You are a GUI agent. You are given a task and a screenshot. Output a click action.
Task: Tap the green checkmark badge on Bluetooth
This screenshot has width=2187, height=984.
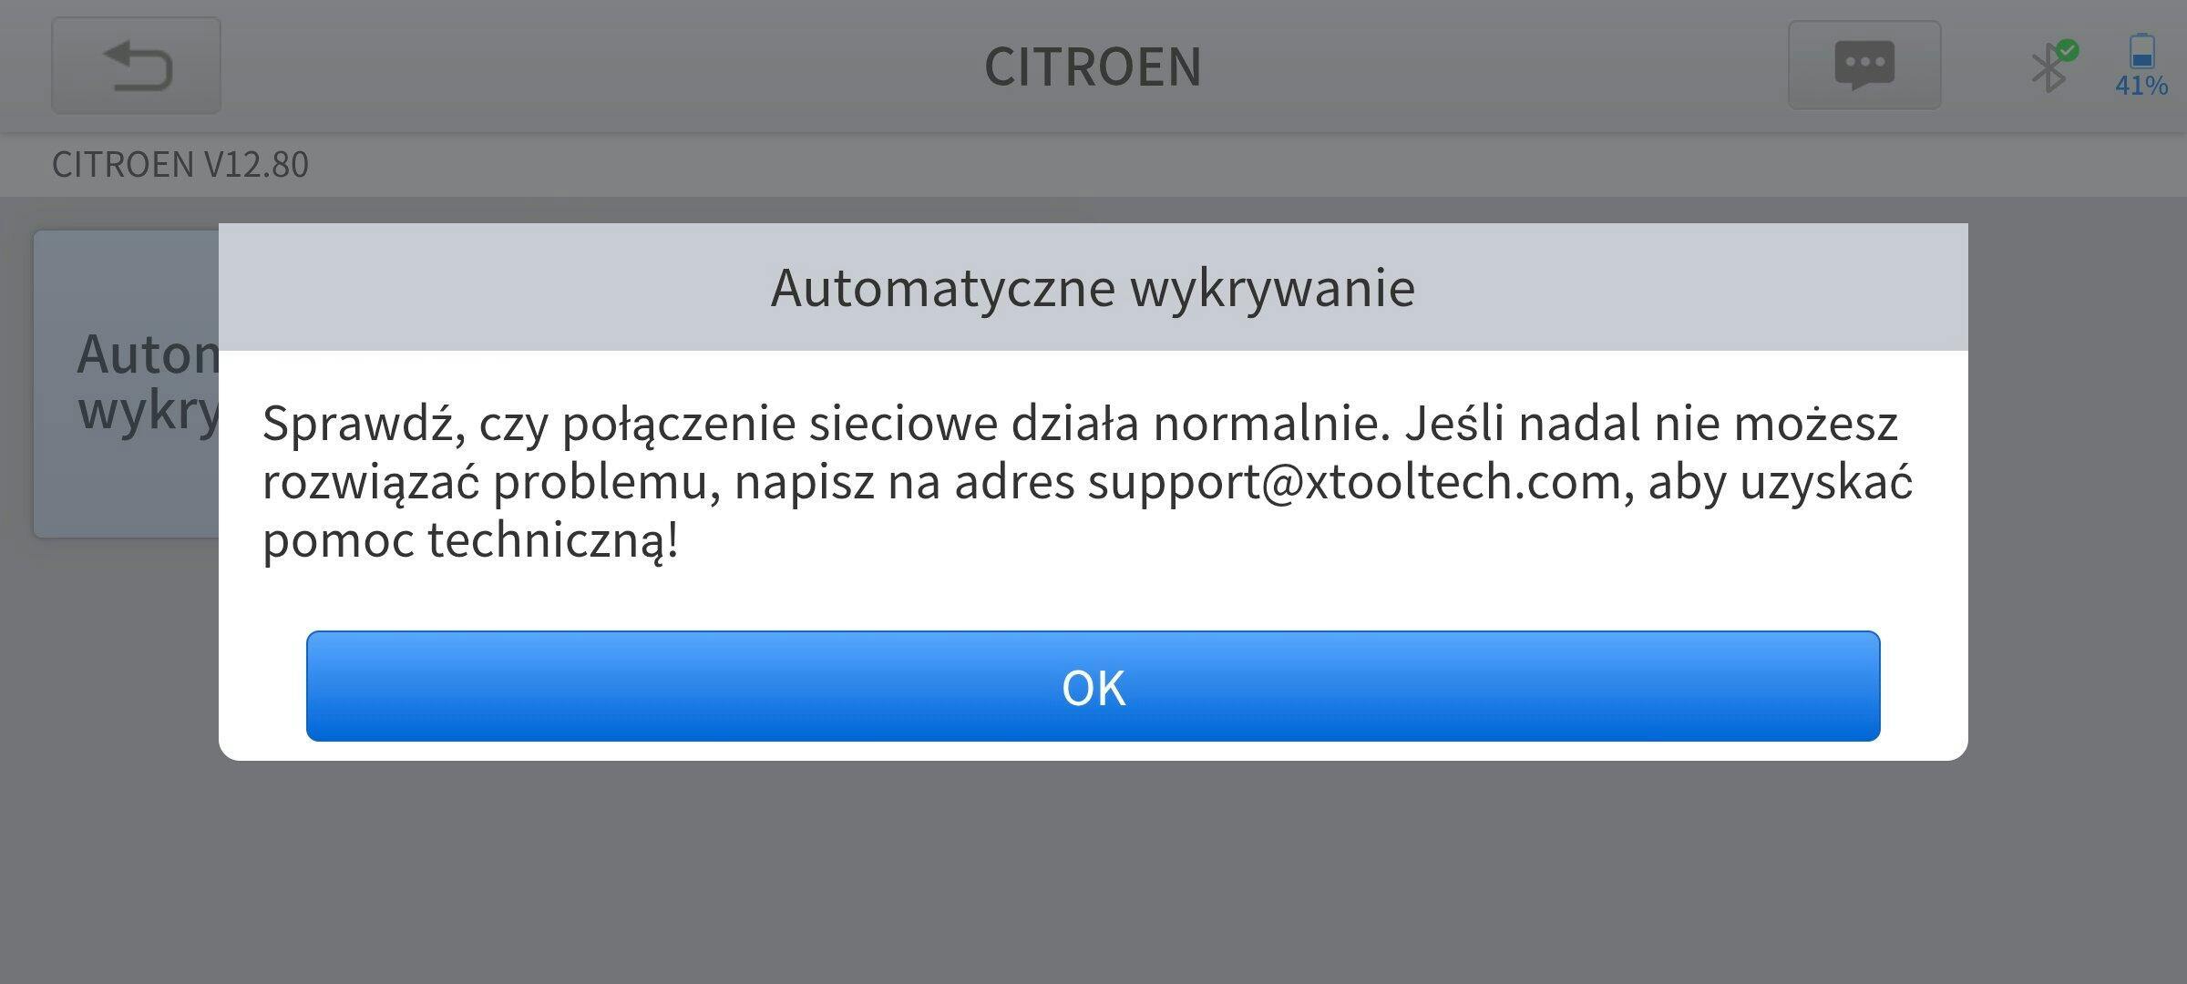click(x=2068, y=50)
